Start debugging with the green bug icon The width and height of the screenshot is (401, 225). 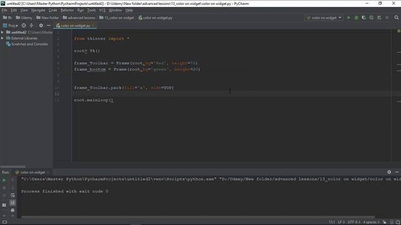click(x=356, y=17)
